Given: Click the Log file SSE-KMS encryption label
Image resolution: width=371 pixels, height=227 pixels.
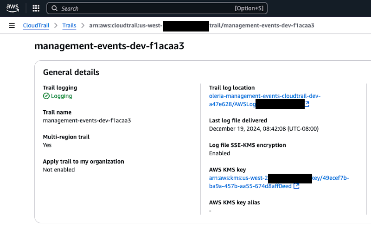Looking at the screenshot, I should click(x=248, y=145).
